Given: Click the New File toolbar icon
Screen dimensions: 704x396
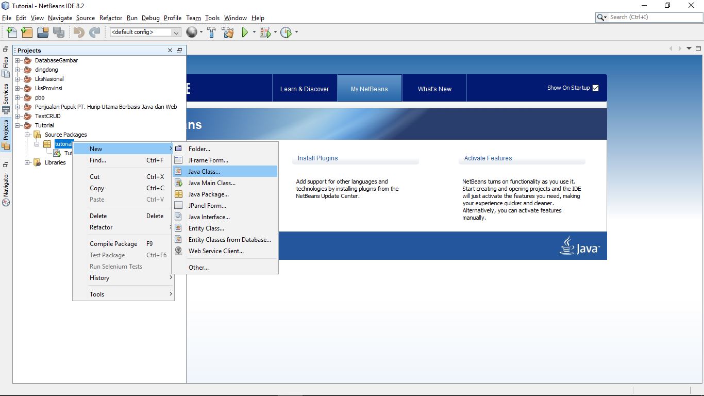Looking at the screenshot, I should coord(11,32).
